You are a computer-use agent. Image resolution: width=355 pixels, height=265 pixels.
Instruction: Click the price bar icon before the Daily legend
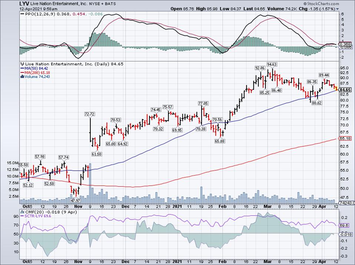[x=22, y=64]
